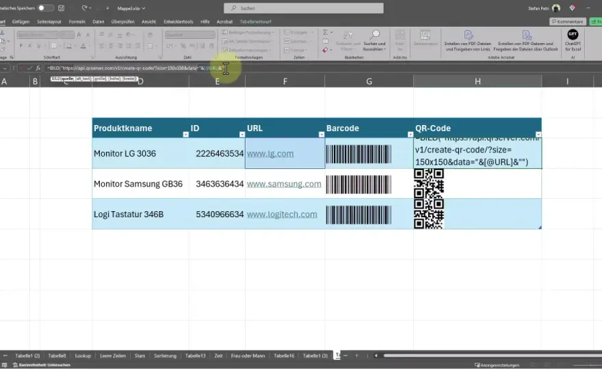Toggle the automatic save switch

coord(45,8)
